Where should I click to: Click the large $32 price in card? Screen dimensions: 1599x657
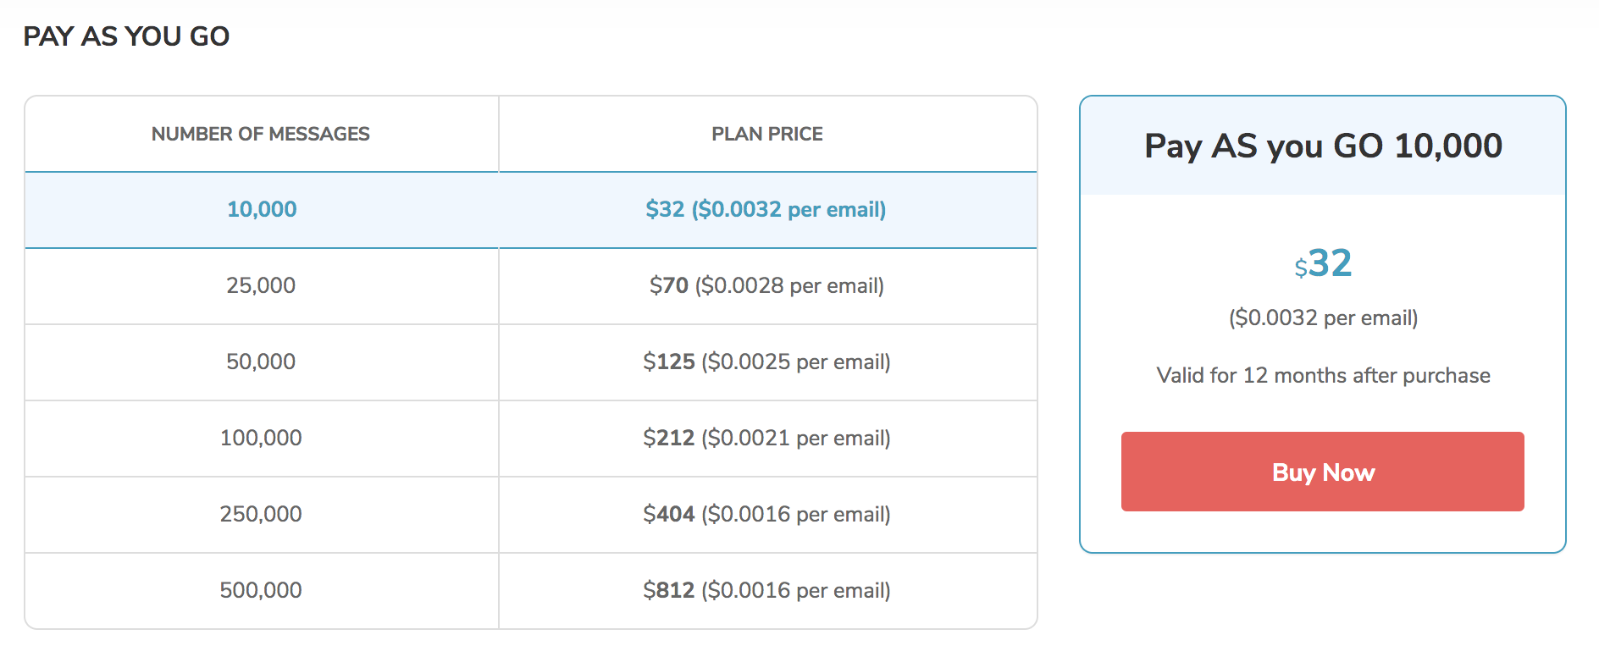tap(1323, 263)
